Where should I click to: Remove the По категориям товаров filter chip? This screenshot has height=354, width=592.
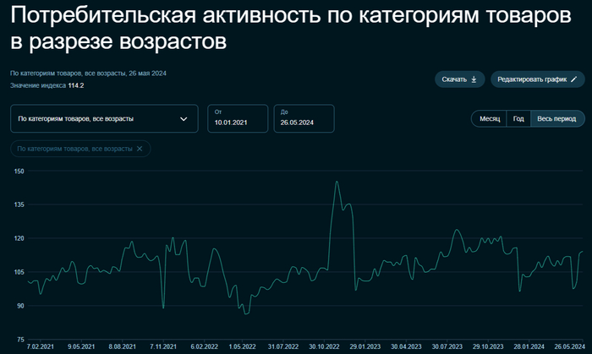[140, 149]
